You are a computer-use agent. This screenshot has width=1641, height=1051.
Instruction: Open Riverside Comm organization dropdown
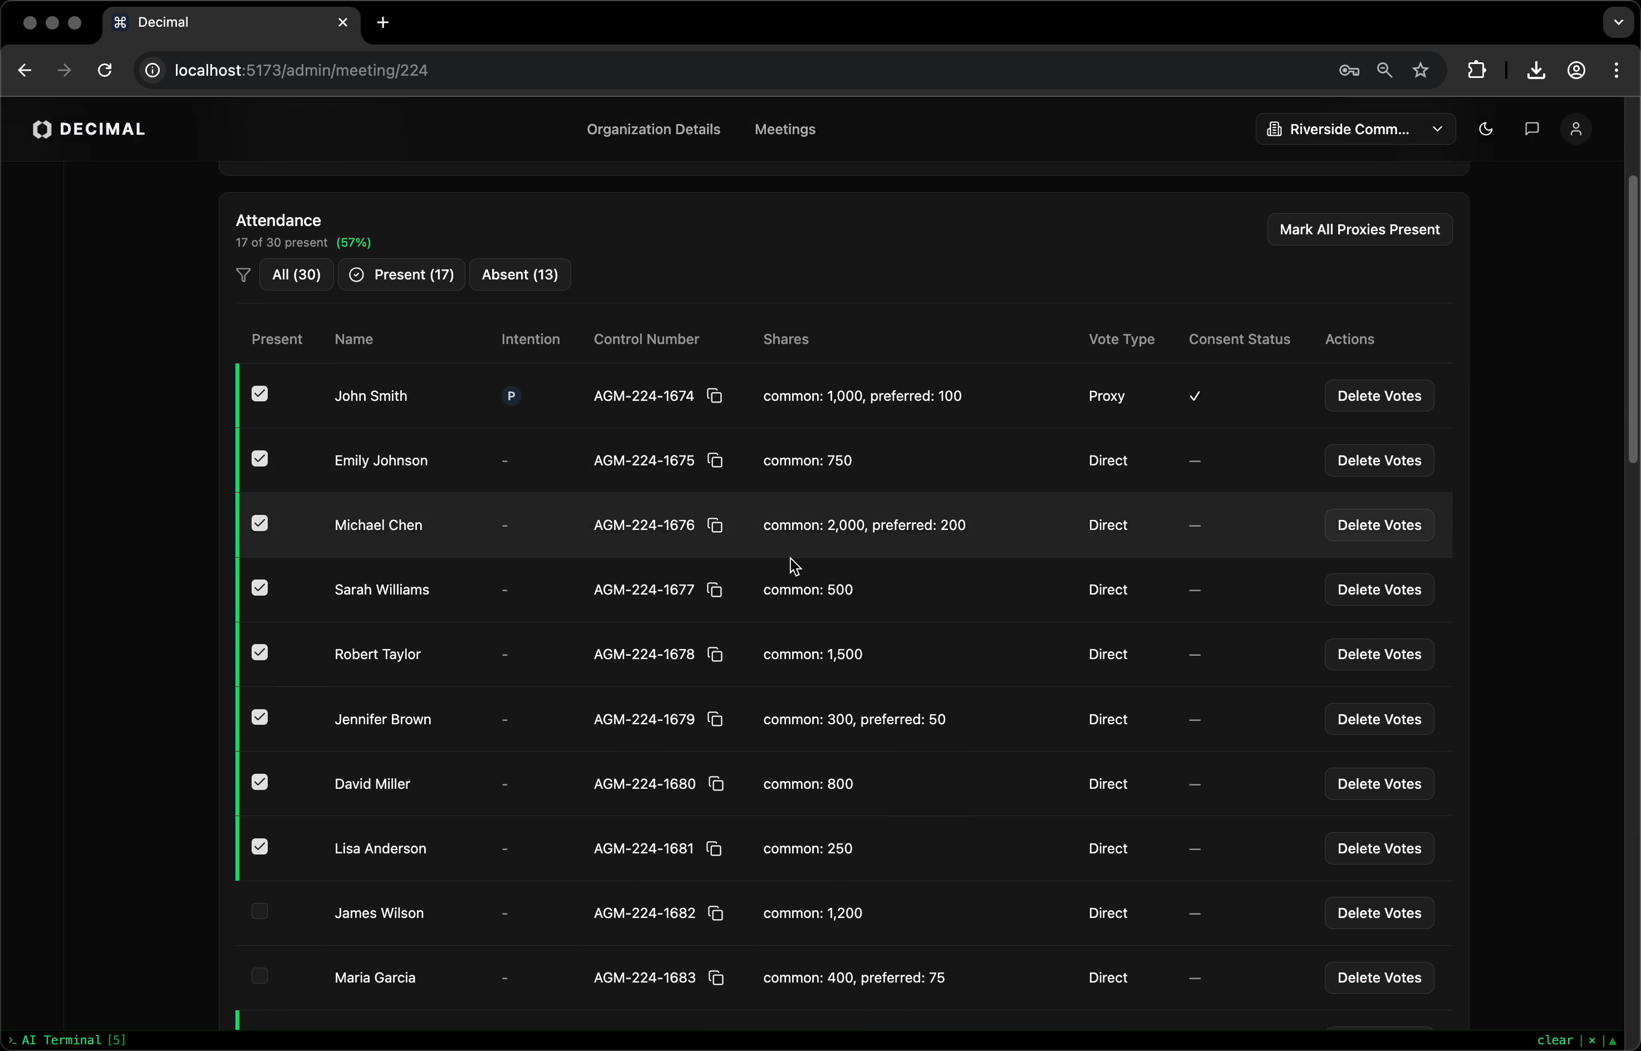coord(1355,129)
